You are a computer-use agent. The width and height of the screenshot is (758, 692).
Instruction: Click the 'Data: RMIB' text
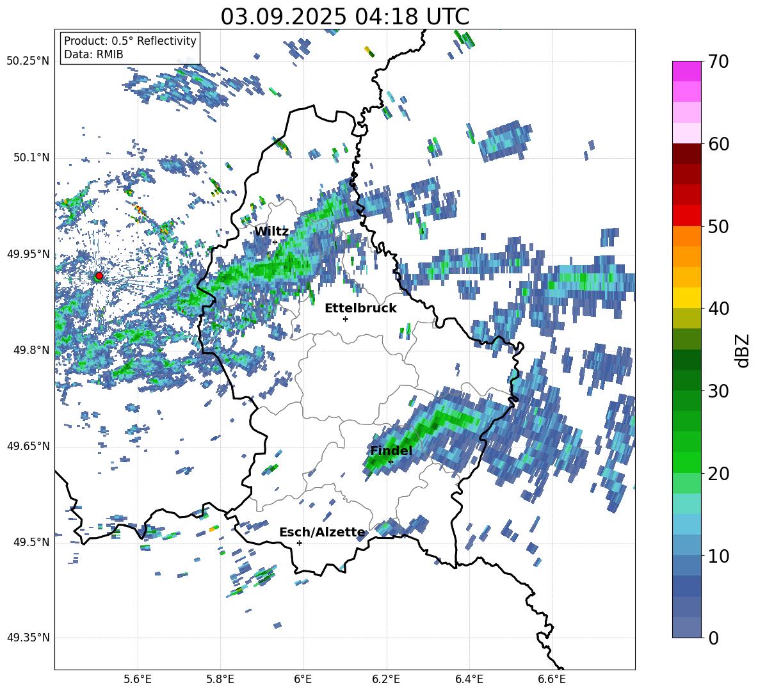(x=93, y=54)
